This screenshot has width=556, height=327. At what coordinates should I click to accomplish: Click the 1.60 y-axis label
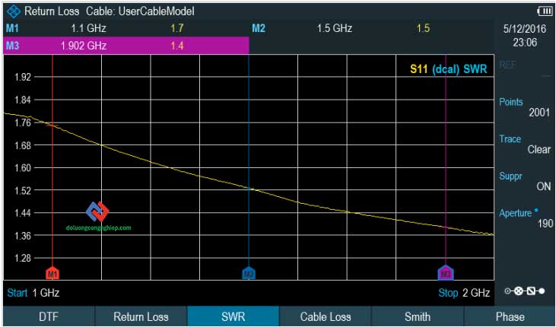pos(24,168)
